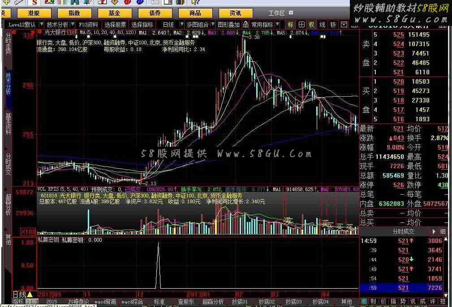
Task: Open the Level2默认 dropdown arrow
Action: pos(42,24)
